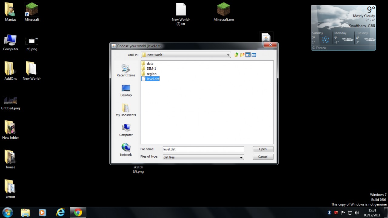
Task: Select Untitled.png on the desktop
Action: pyautogui.click(x=11, y=103)
